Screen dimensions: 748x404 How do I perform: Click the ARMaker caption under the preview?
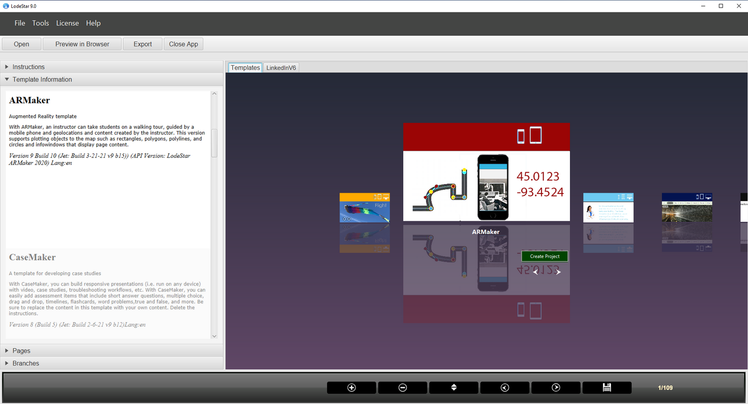click(486, 232)
